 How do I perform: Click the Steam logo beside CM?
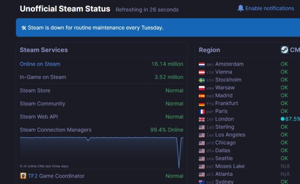pyautogui.click(x=284, y=50)
